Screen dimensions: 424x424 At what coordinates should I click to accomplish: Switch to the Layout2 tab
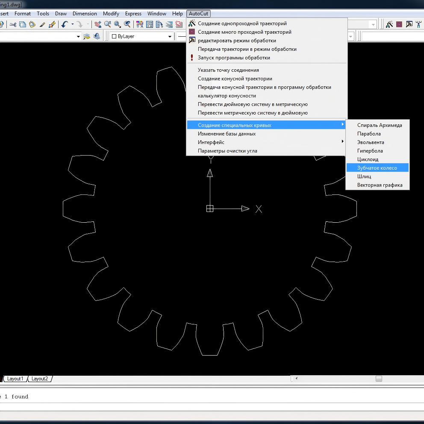[x=40, y=379]
